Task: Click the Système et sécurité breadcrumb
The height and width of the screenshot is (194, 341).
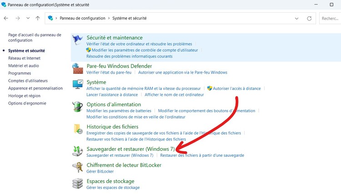Action: coord(130,18)
